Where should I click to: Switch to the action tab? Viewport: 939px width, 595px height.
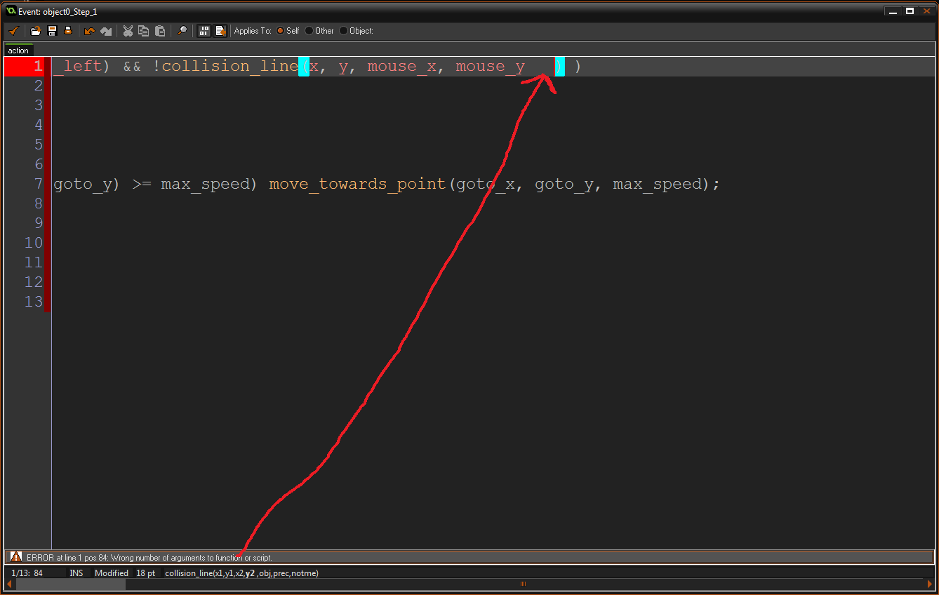click(x=18, y=51)
